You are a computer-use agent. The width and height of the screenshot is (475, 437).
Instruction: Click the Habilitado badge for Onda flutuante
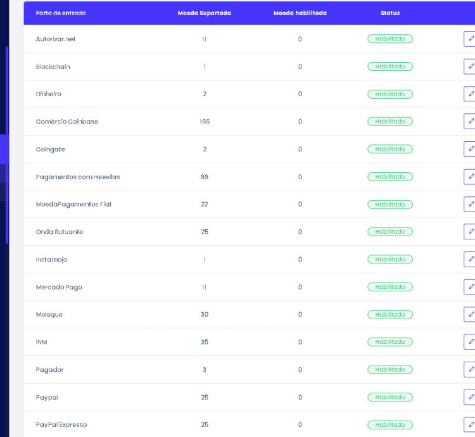pyautogui.click(x=390, y=232)
